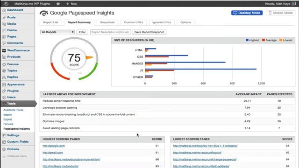Click the Custom Fields icon in sidebar
The height and width of the screenshot is (168, 299).
click(x=4, y=142)
